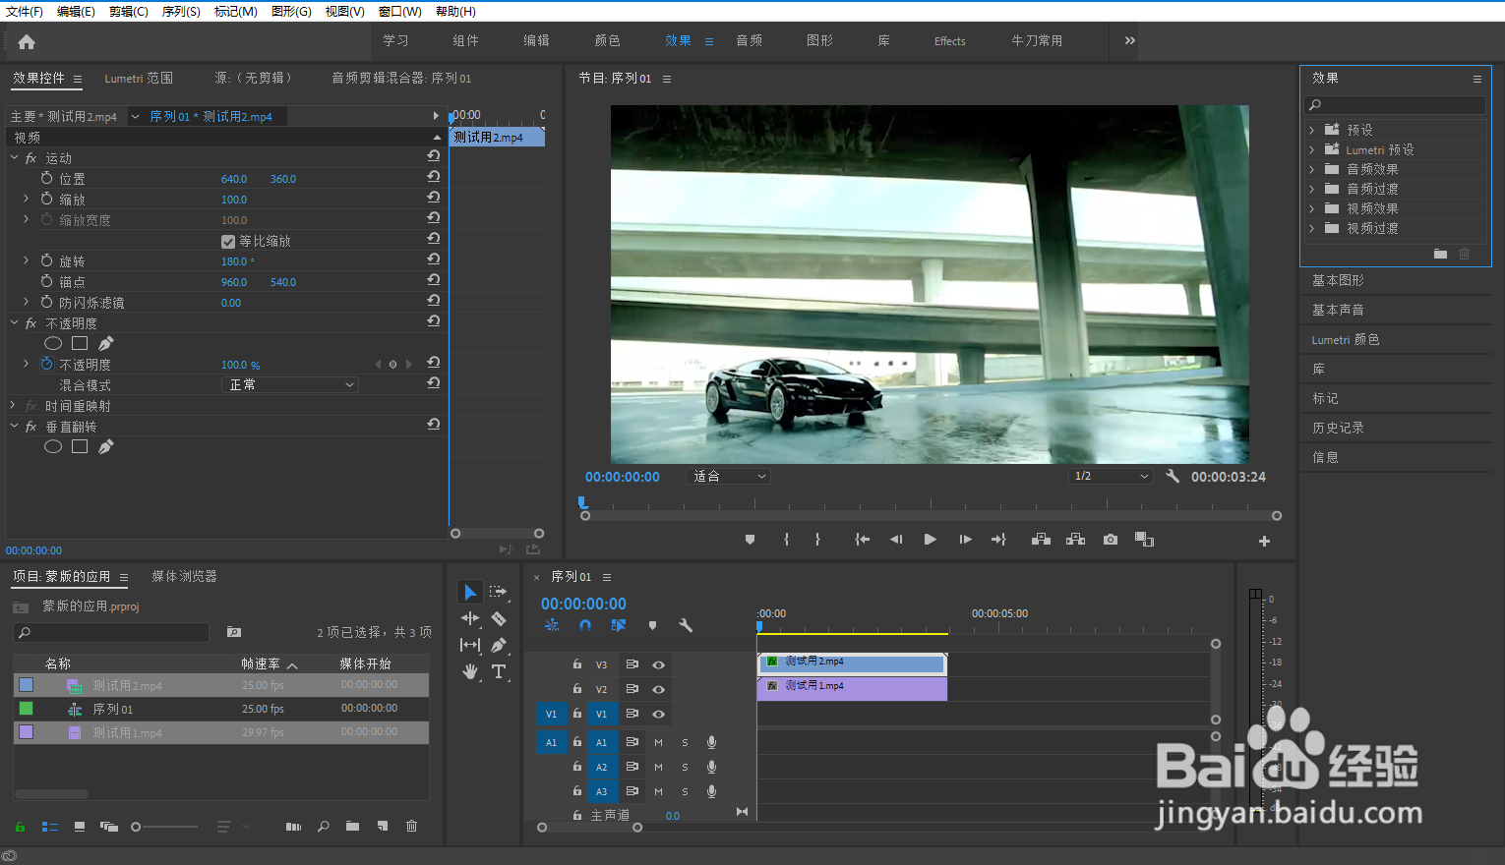The height and width of the screenshot is (865, 1505).
Task: Select the Track Select Forward tool
Action: tap(499, 592)
